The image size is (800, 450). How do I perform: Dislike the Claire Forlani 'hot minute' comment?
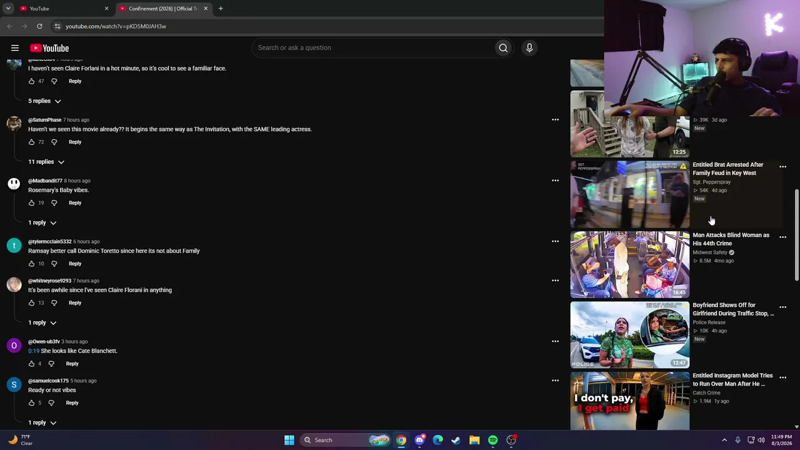(54, 81)
